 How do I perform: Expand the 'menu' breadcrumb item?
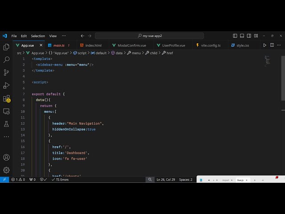(136, 53)
